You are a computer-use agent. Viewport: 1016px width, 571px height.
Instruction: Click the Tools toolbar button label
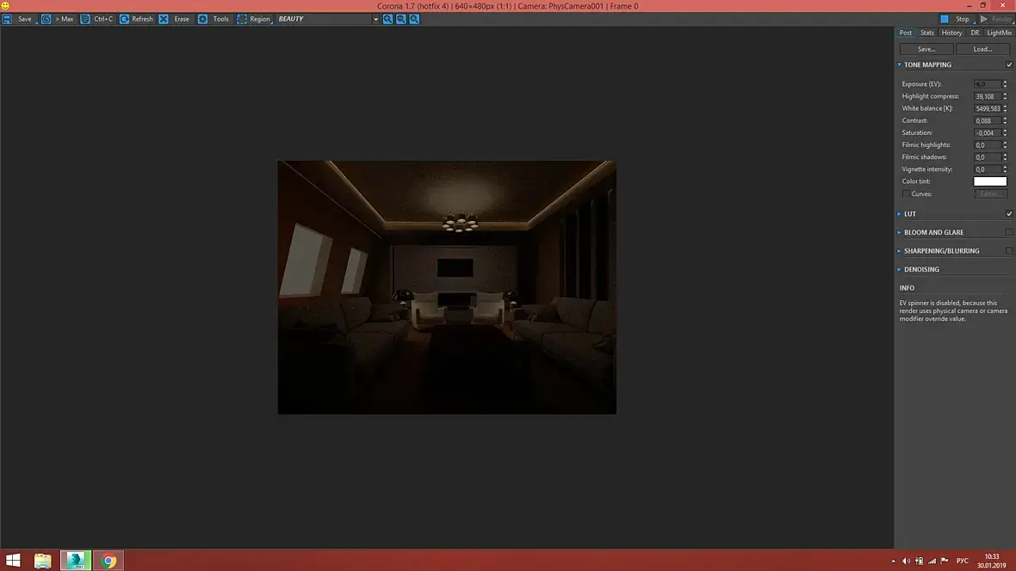click(x=221, y=19)
